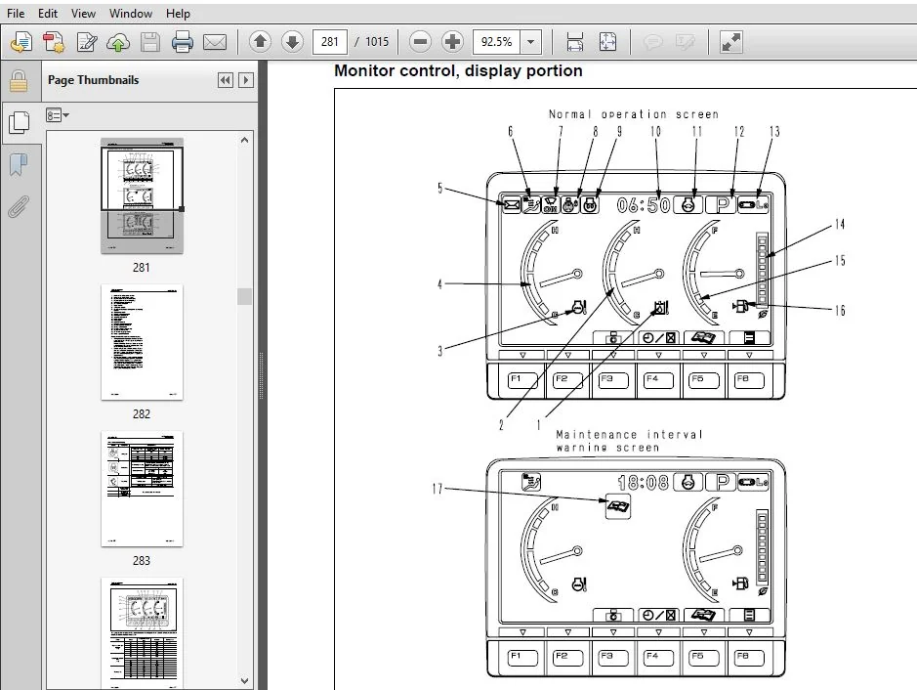Click the heading 'Monitor control, display portion'
Viewport: 917px width, 690px height.
click(x=459, y=70)
